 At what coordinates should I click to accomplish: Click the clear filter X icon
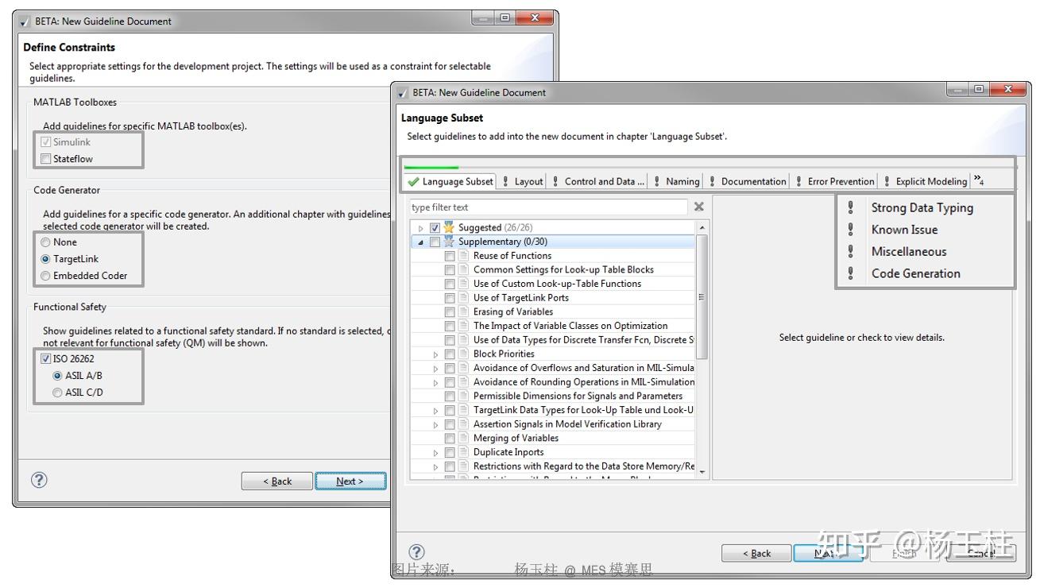click(698, 206)
